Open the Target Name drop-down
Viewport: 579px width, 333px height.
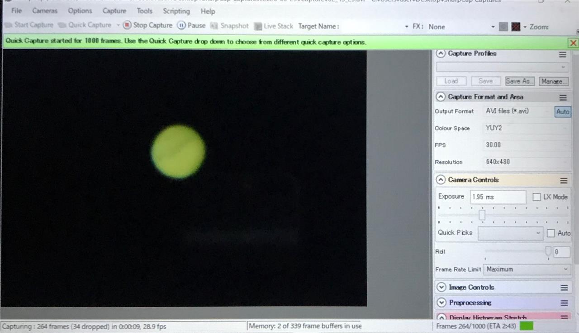click(407, 27)
